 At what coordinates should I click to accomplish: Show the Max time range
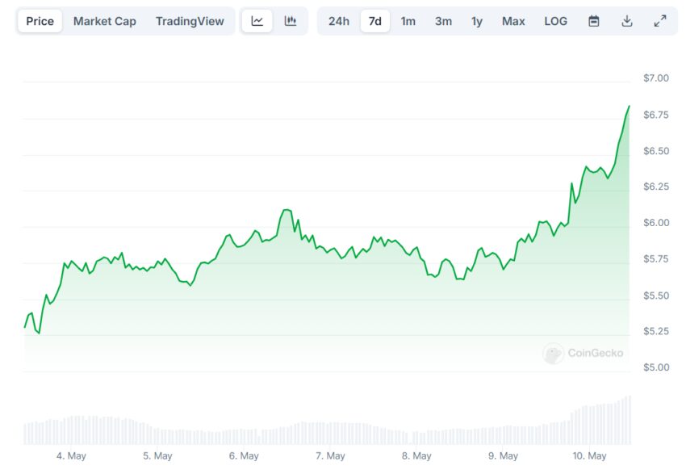coord(513,21)
